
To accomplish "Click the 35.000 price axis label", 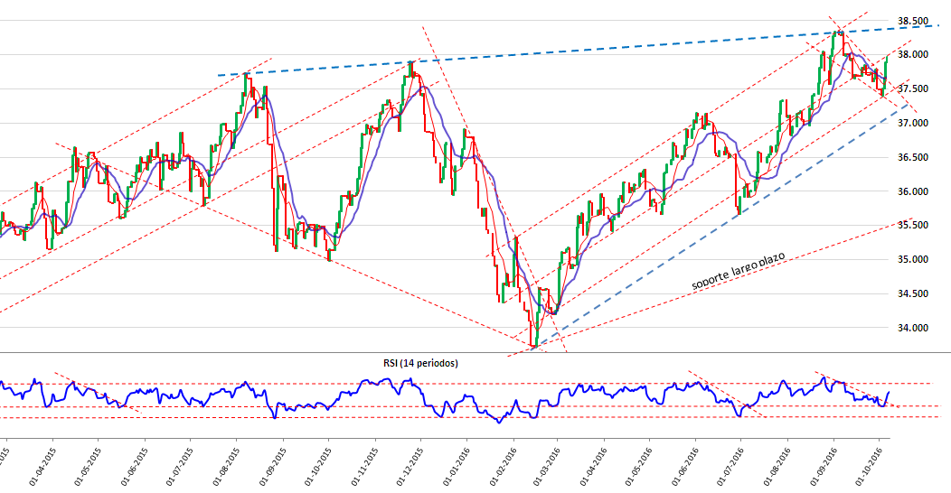I will pyautogui.click(x=913, y=259).
